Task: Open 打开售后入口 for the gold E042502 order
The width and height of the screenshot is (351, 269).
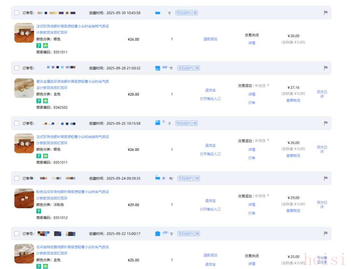Action: coord(210,99)
